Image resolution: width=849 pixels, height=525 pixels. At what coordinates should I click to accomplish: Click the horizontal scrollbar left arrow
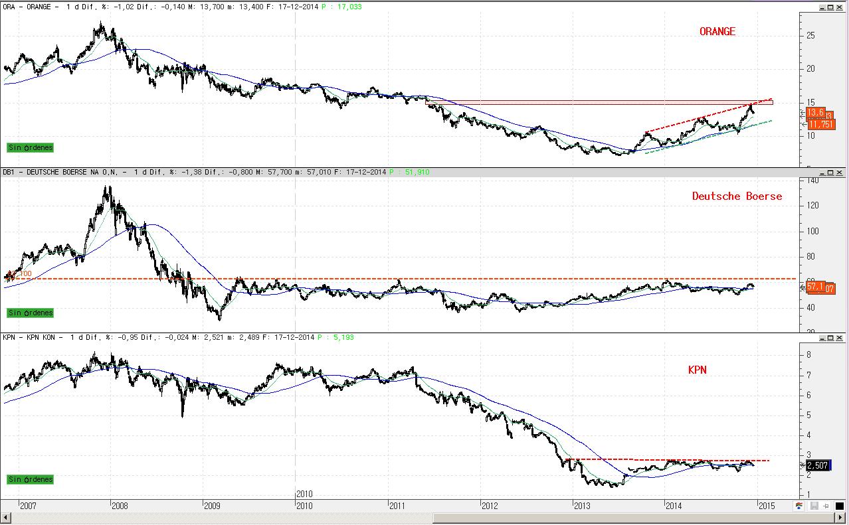5,518
